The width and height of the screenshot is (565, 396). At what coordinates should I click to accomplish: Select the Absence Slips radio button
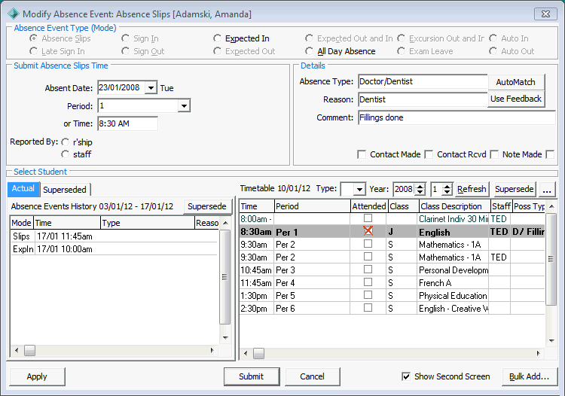tap(33, 38)
